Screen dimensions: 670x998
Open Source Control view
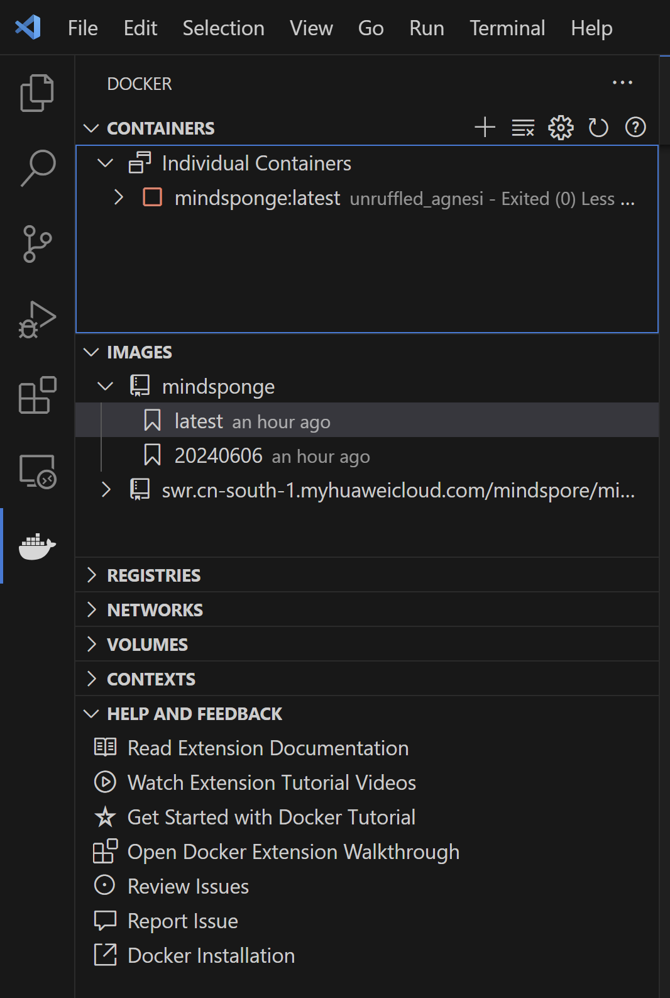[x=37, y=244]
